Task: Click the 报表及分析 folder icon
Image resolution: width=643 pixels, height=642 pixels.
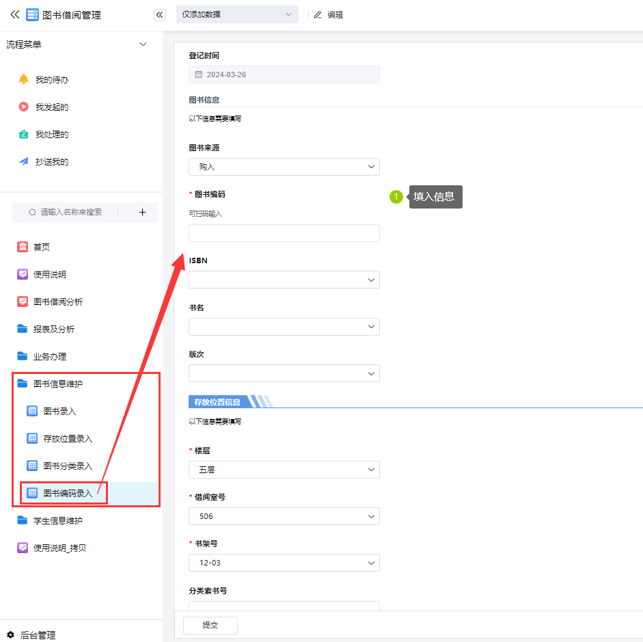Action: pos(22,329)
